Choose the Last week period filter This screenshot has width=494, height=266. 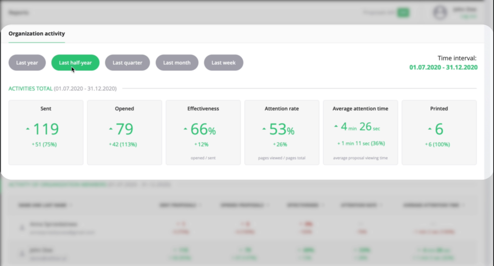point(223,63)
